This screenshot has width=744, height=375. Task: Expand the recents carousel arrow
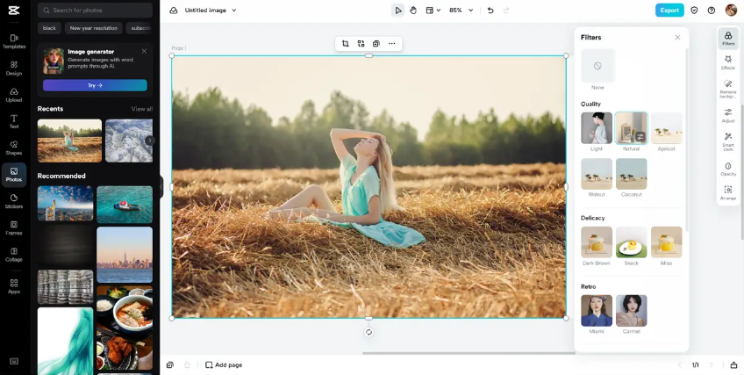[149, 141]
